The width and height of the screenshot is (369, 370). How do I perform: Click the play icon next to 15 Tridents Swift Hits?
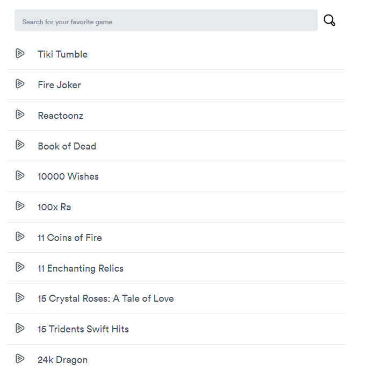tap(20, 328)
